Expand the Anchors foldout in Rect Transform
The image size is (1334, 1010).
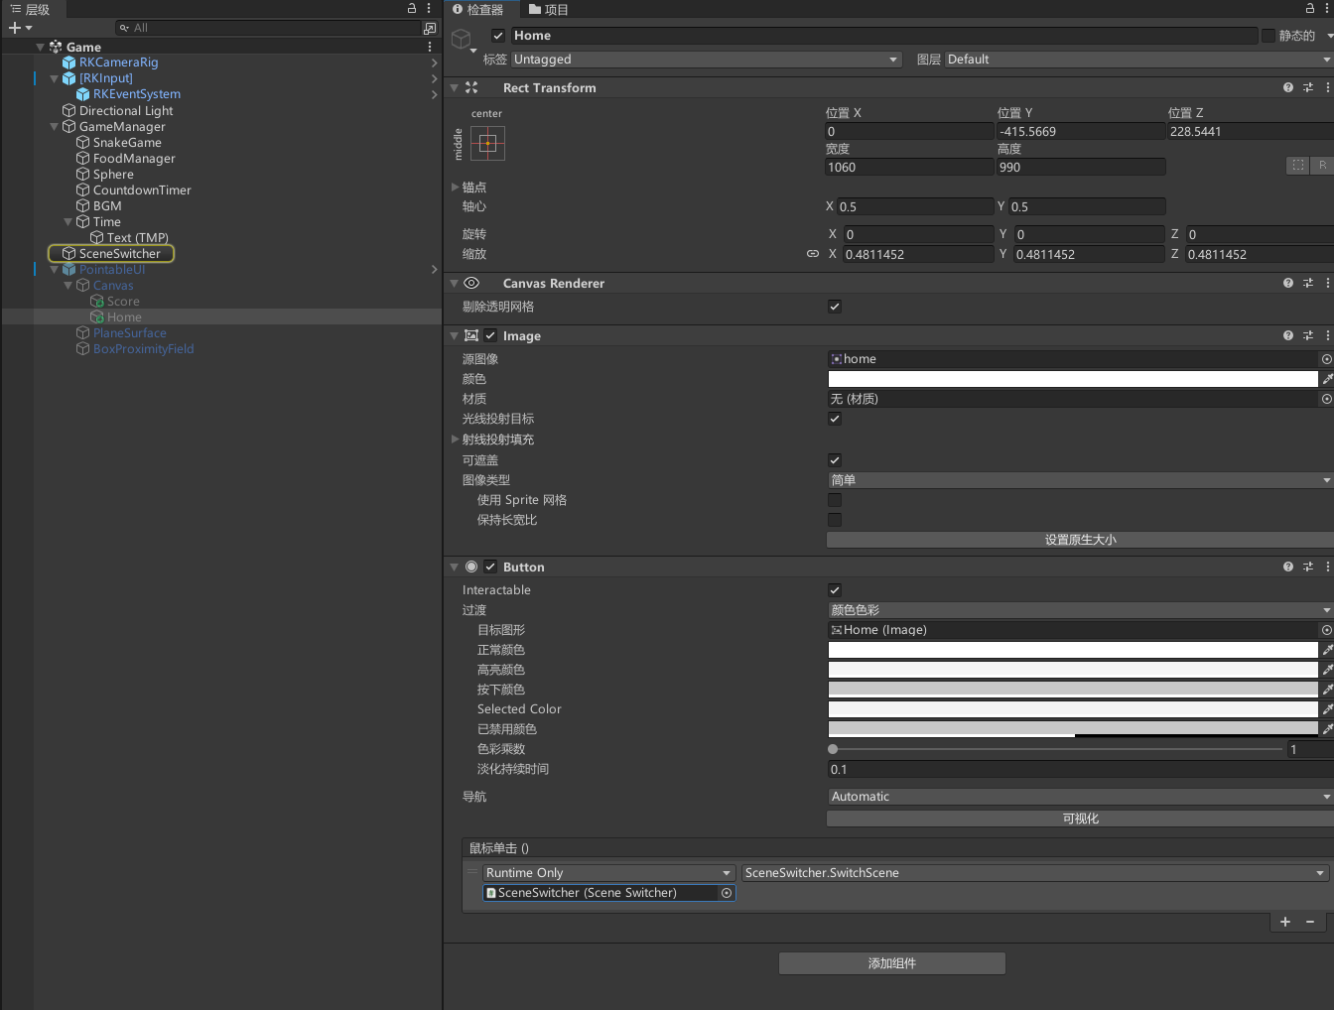click(456, 187)
